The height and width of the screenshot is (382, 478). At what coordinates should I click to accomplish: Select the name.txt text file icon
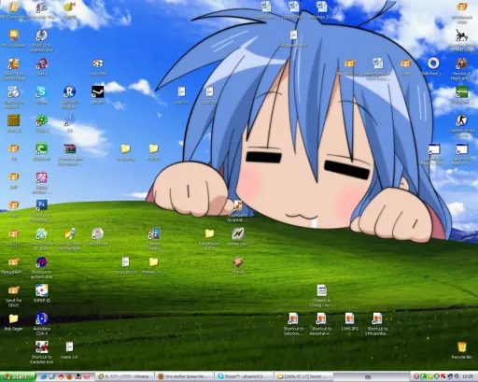coord(69,350)
